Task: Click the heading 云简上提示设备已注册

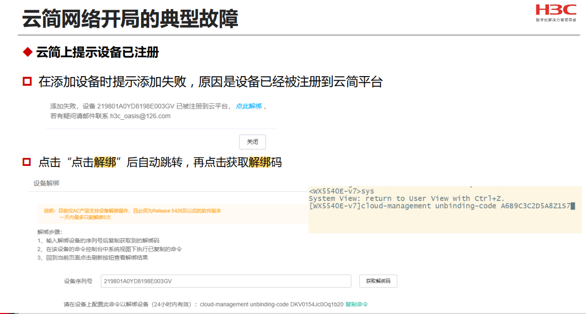Action: click(97, 52)
